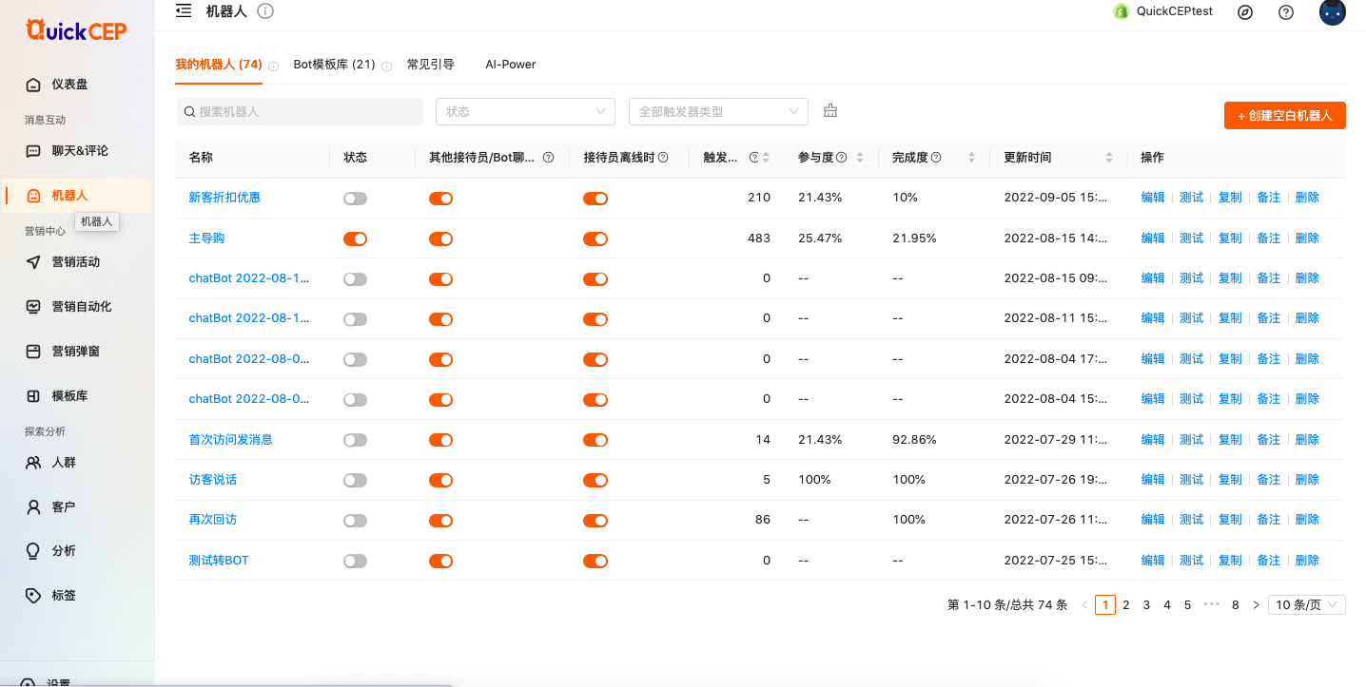Image resolution: width=1366 pixels, height=687 pixels.
Task: Click the 聊天&评论 chat icon in sidebar
Action: 33,151
